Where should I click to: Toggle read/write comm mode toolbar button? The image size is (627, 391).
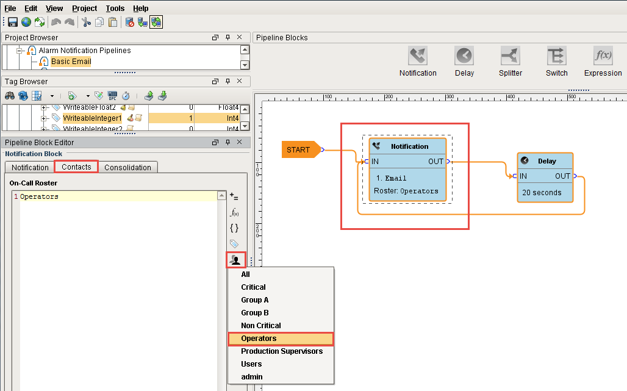click(156, 23)
